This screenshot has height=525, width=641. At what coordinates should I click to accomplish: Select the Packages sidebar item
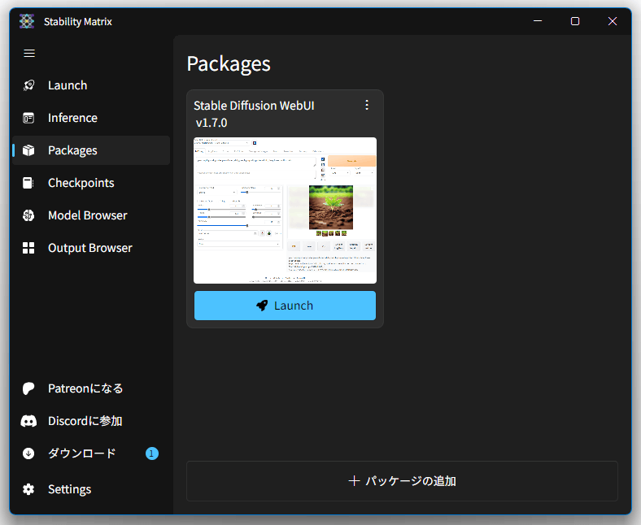pos(91,150)
